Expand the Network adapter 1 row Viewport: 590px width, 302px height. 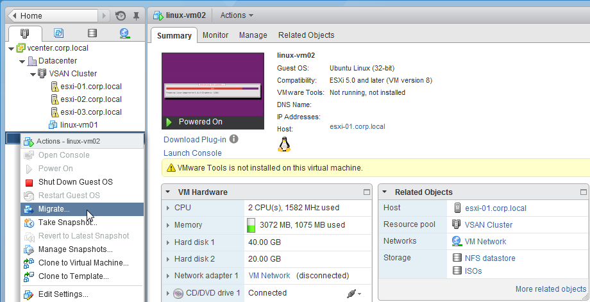(168, 276)
